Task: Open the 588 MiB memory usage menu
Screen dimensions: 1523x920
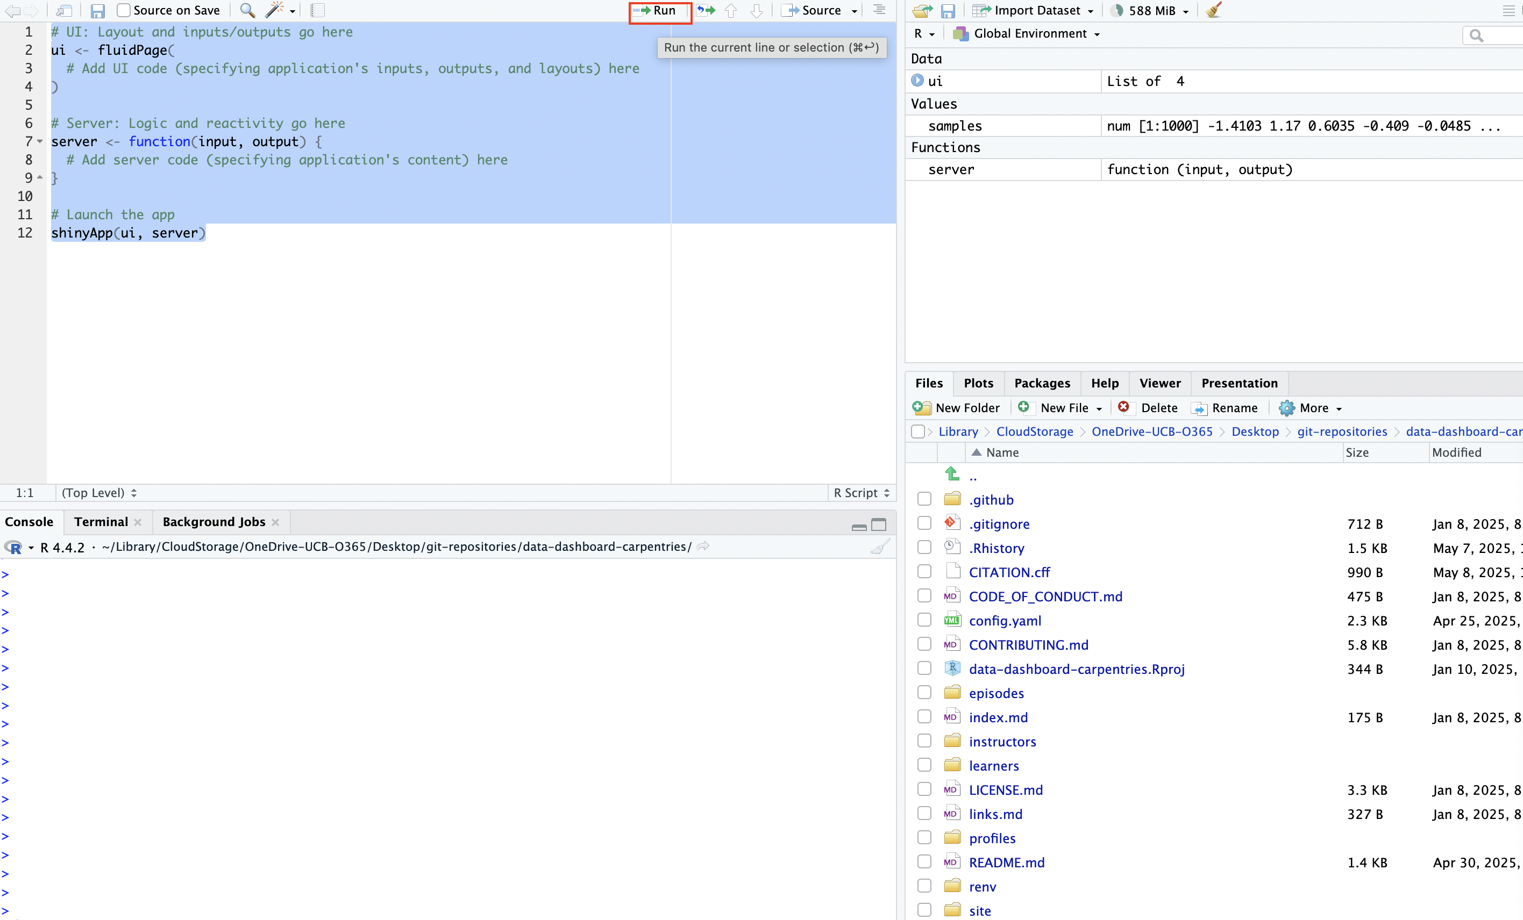Action: 1150,11
